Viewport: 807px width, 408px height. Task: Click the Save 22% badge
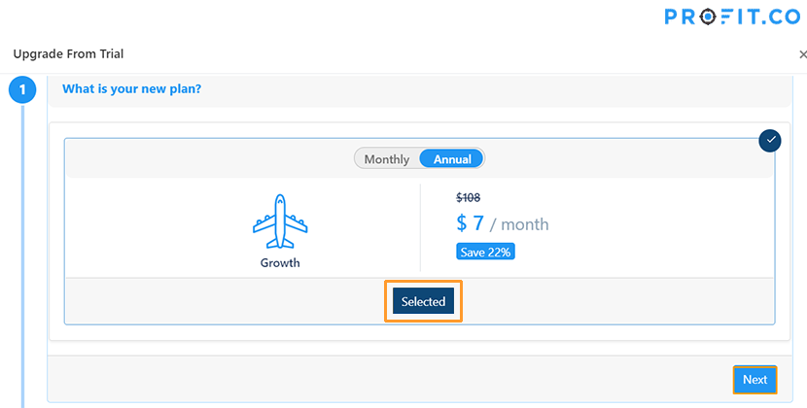coord(485,253)
